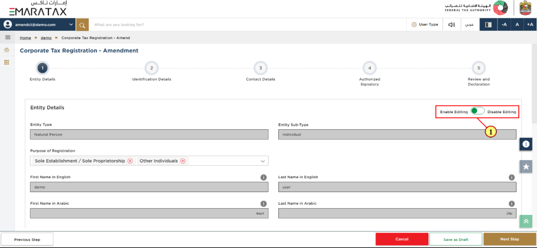Screen dimensions: 537x248
Task: Switch language to Arabic
Action: (469, 25)
